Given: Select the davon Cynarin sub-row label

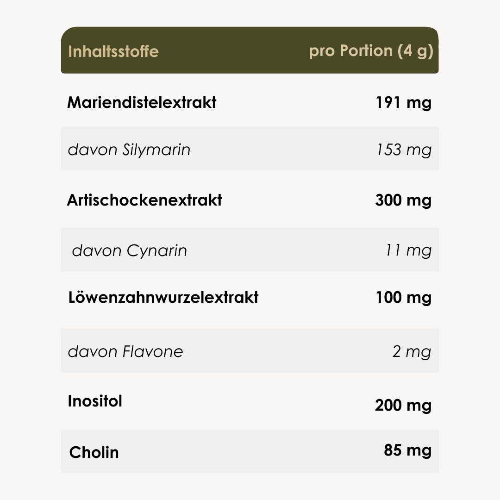Looking at the screenshot, I should [x=130, y=250].
